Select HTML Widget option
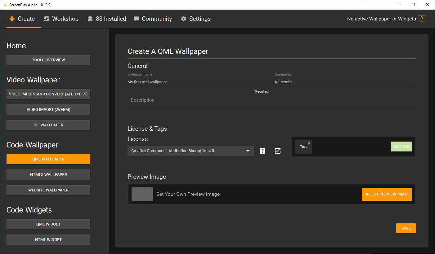 48,240
